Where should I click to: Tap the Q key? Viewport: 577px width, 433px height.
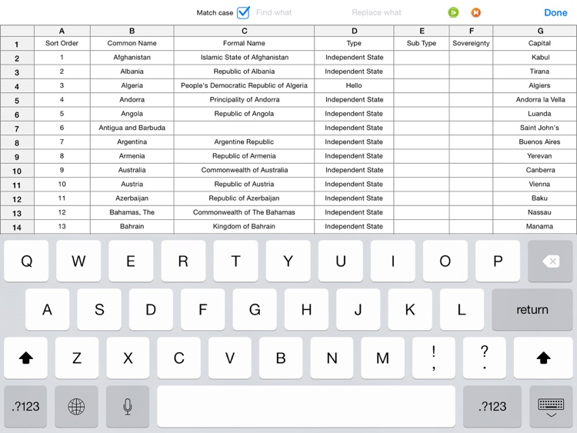[x=26, y=261]
